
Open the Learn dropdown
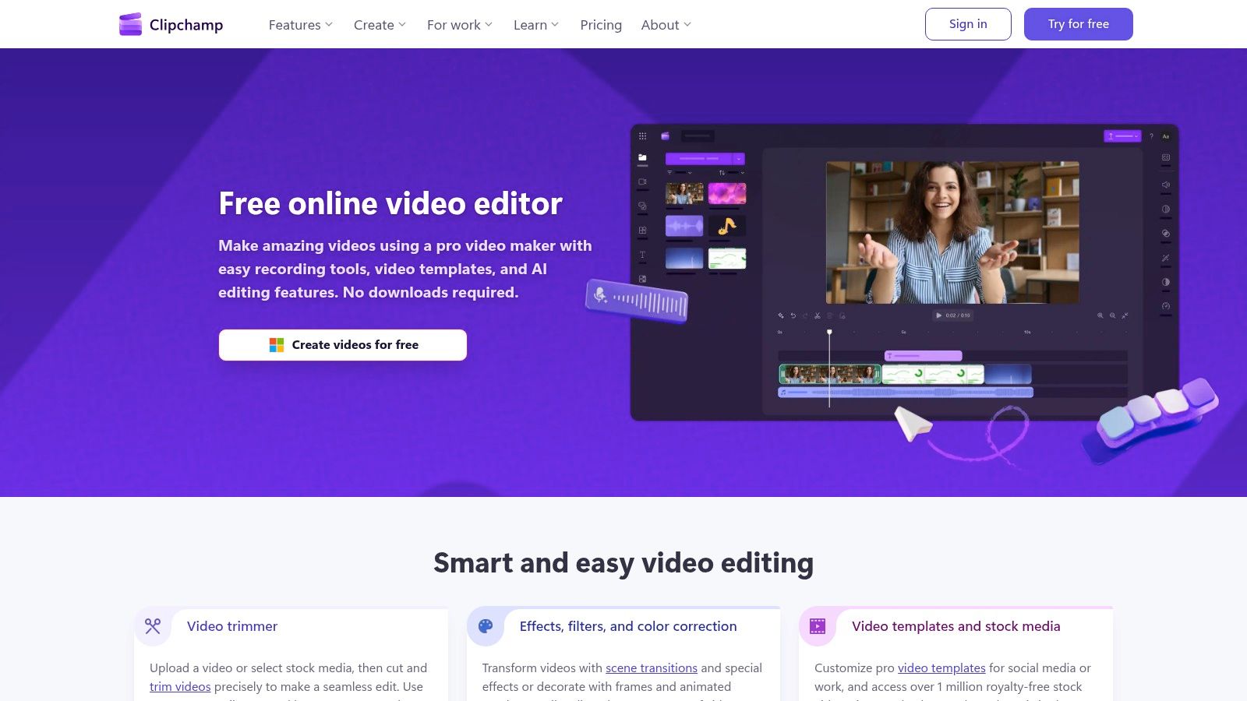(536, 25)
